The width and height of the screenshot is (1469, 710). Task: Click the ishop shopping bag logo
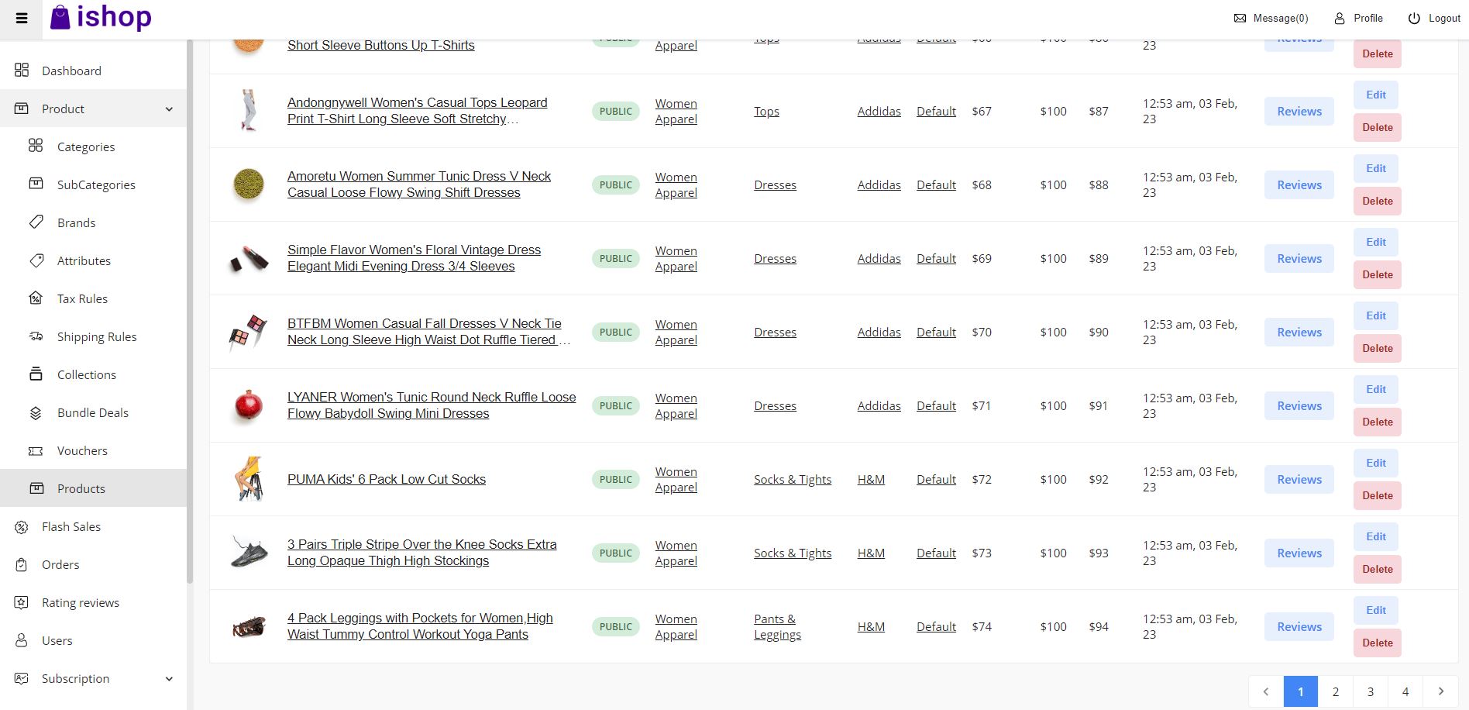(60, 17)
